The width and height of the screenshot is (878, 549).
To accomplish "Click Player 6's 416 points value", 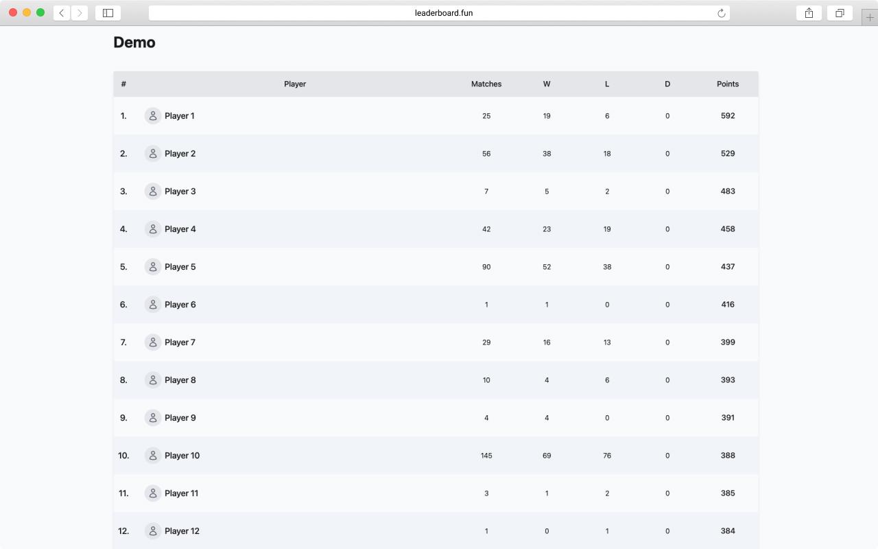I will pos(728,305).
